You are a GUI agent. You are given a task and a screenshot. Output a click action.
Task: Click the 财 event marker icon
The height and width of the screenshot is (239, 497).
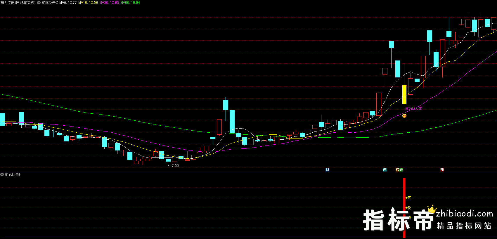point(327,169)
